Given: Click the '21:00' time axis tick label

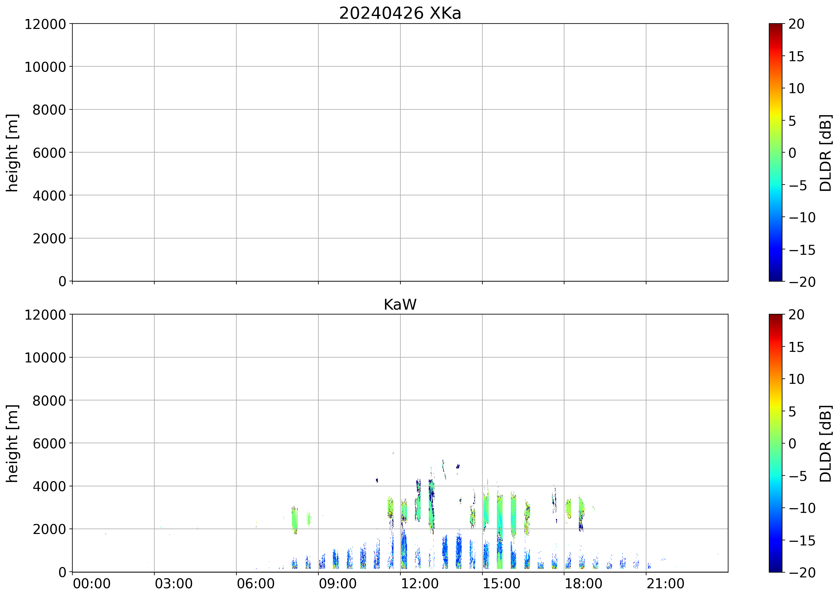Looking at the screenshot, I should pyautogui.click(x=665, y=583).
